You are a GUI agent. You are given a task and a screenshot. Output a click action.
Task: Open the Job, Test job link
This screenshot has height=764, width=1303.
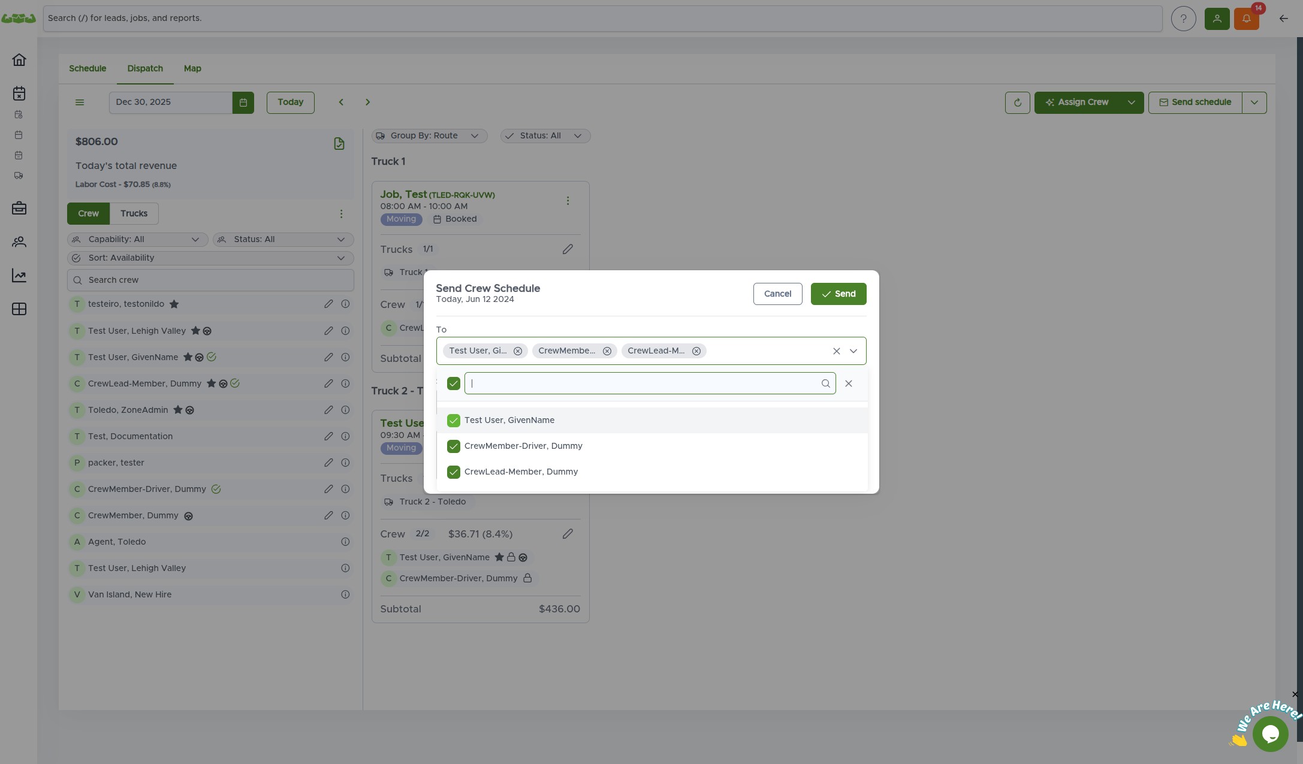437,195
